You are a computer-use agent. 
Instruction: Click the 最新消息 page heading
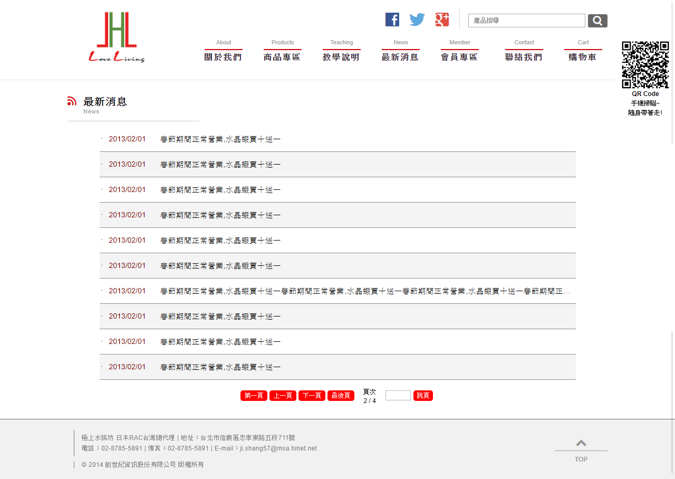click(105, 102)
